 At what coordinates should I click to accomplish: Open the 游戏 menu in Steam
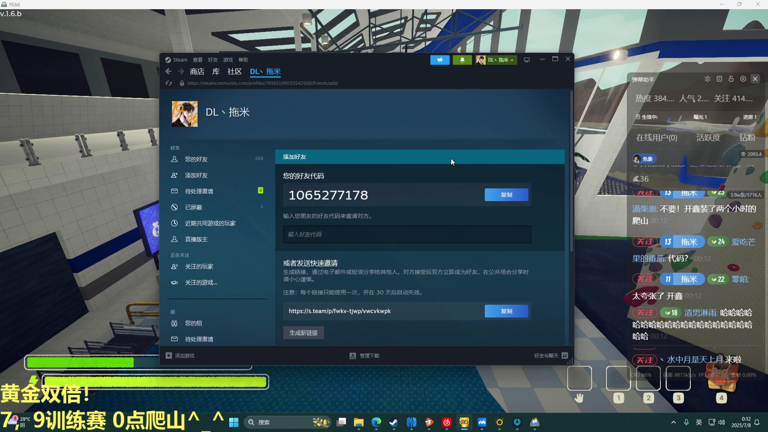click(228, 60)
